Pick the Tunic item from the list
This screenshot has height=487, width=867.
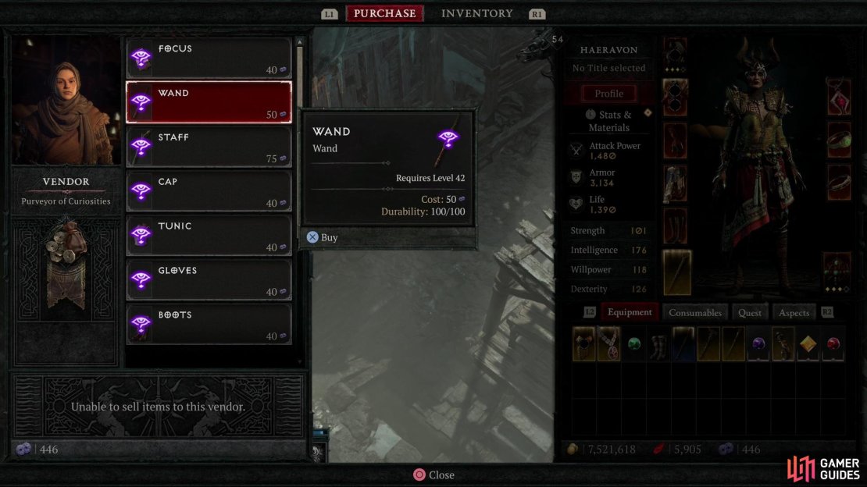209,236
